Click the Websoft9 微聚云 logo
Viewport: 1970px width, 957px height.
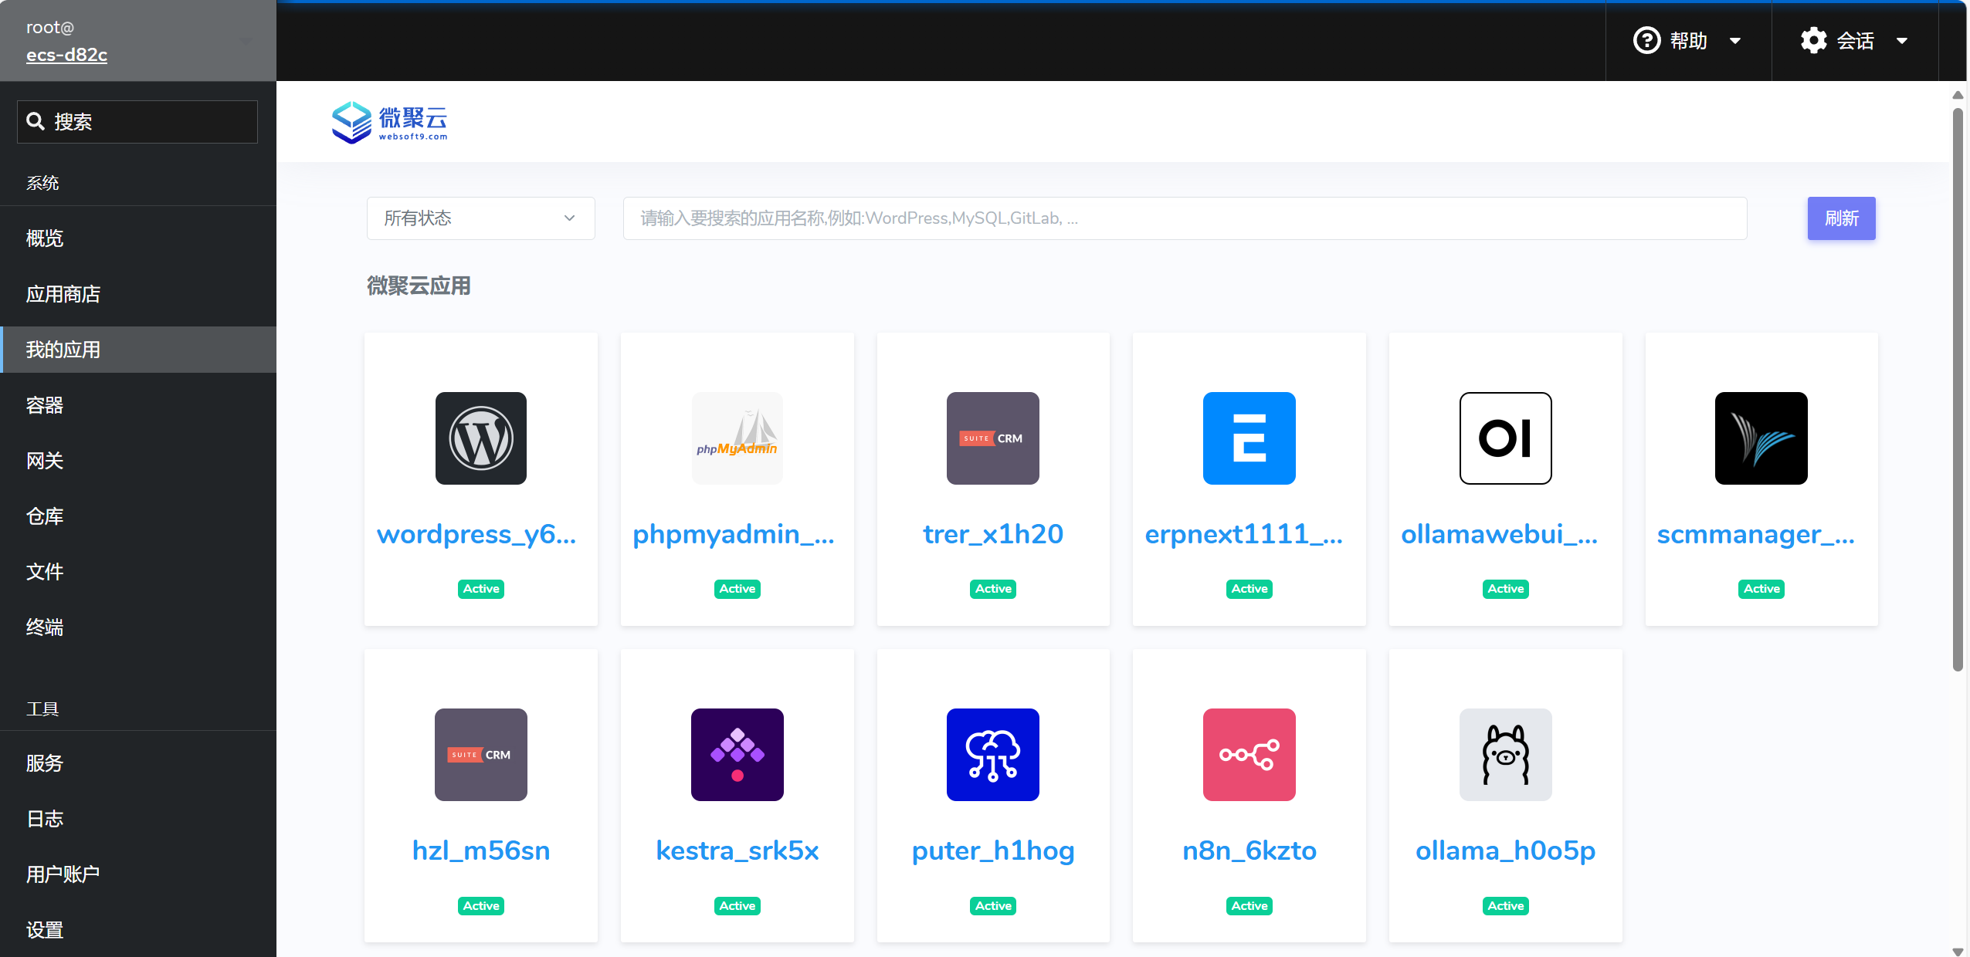coord(389,121)
